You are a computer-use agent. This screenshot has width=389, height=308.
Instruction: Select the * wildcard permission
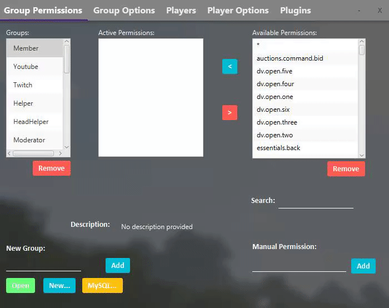coord(305,45)
